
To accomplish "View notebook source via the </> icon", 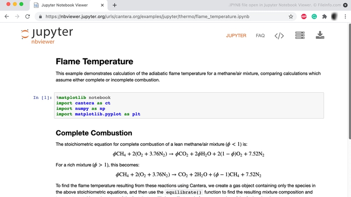I will 279,36.
